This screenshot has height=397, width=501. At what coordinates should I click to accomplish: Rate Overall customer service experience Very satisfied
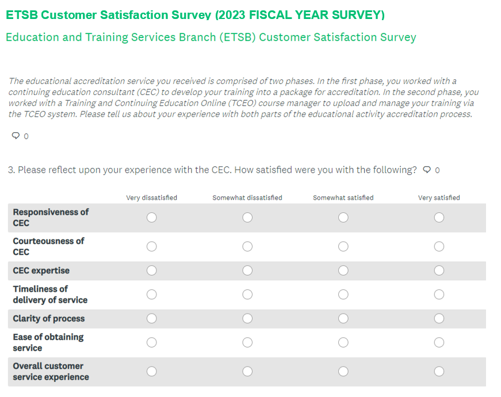pos(439,372)
